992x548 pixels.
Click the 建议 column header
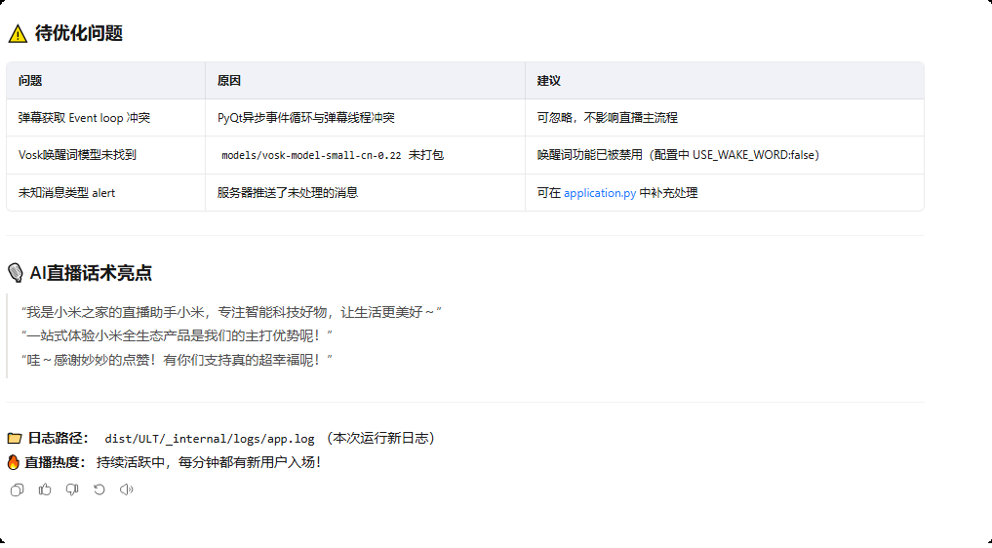[x=549, y=81]
